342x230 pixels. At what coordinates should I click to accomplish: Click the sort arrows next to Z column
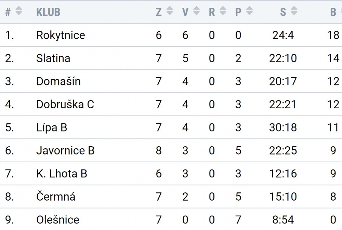[170, 11]
